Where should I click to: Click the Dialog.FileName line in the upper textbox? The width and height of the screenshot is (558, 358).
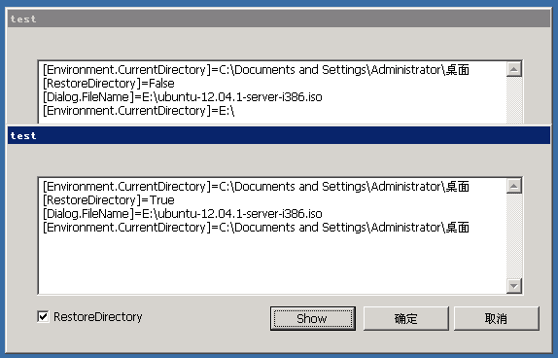tap(182, 97)
